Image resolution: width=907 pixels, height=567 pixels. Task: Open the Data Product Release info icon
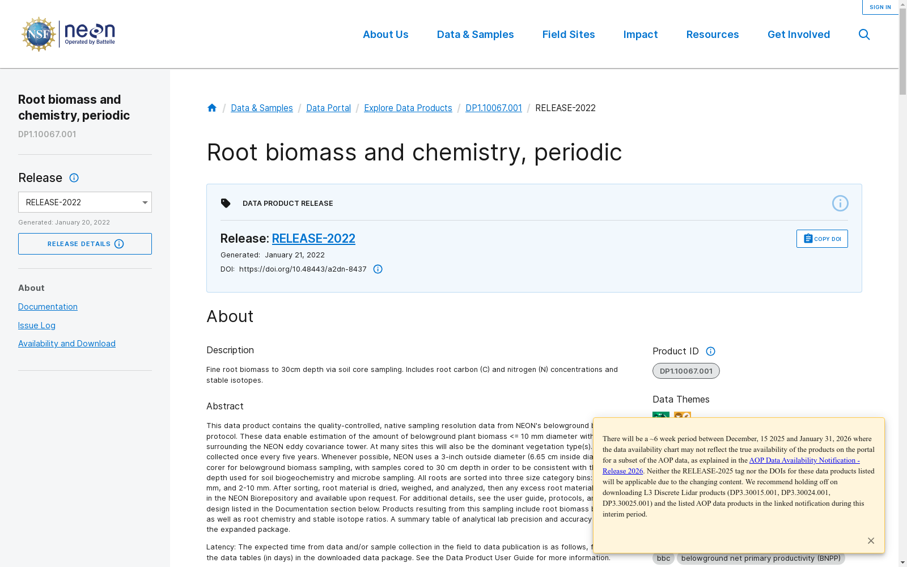[840, 203]
